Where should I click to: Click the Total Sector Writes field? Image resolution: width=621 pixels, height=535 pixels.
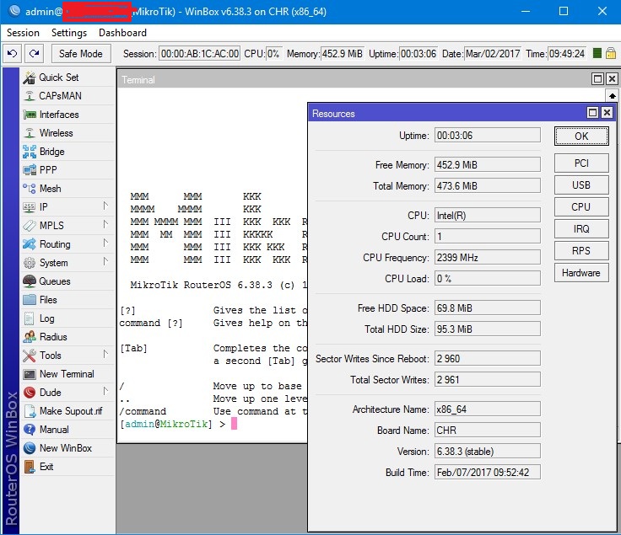488,380
